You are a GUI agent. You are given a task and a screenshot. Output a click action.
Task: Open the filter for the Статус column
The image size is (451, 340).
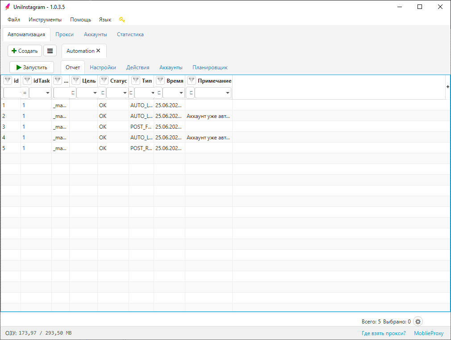[104, 81]
